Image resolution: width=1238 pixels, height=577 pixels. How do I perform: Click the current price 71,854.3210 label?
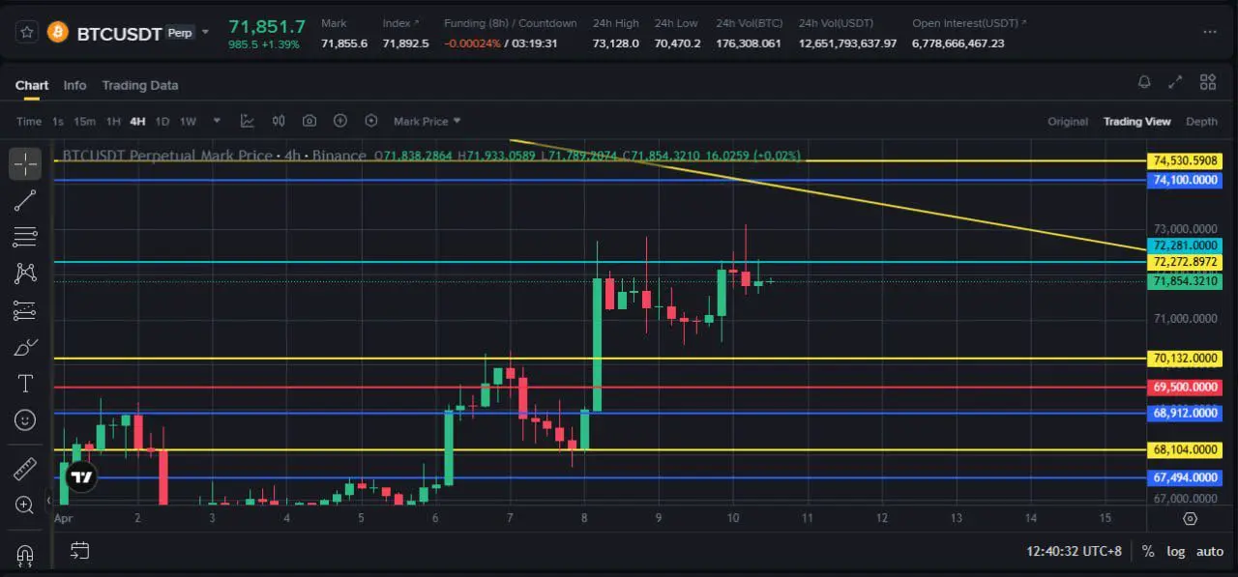tap(1186, 281)
